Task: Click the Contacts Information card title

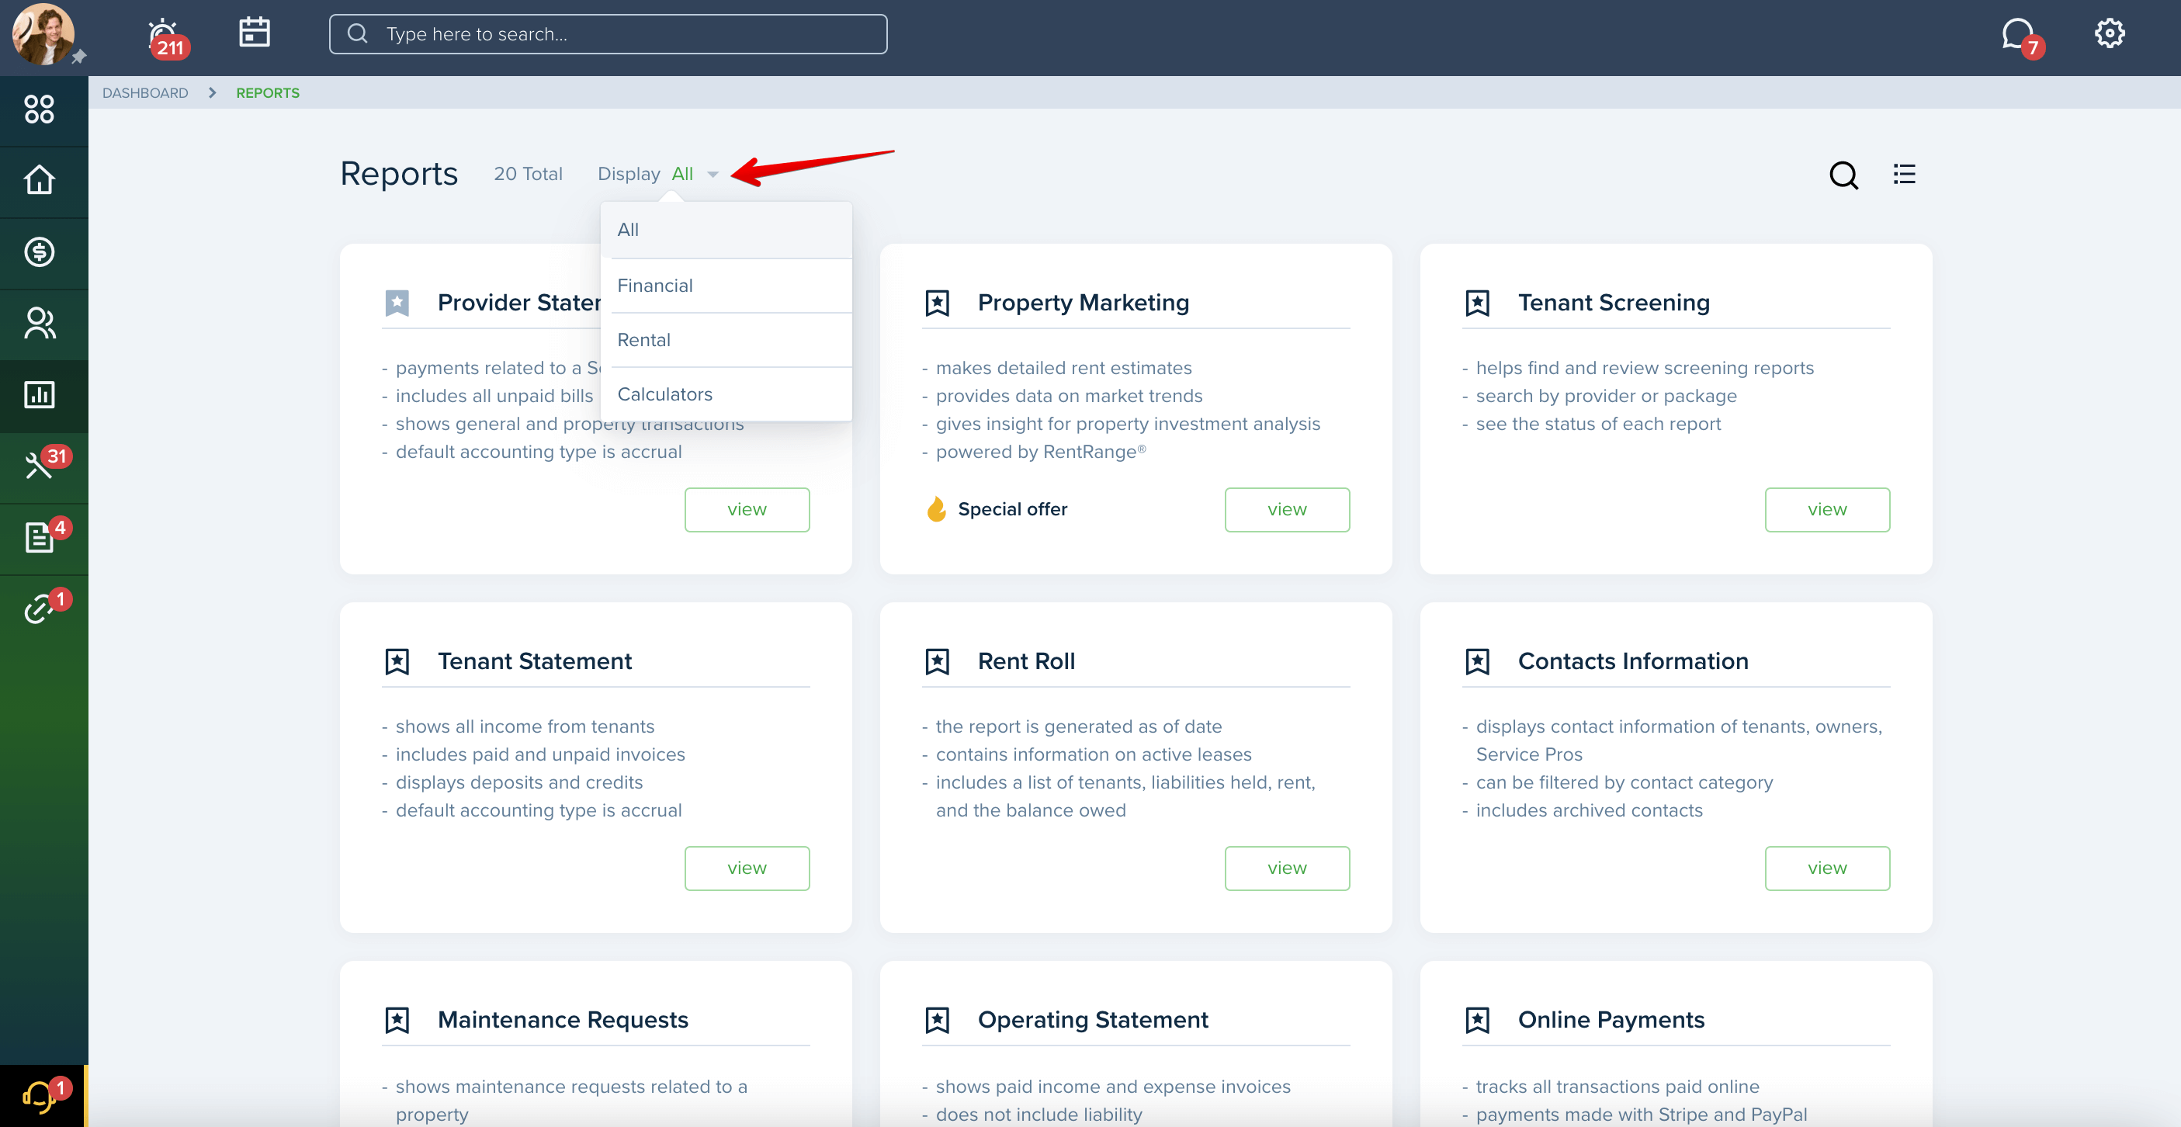Action: click(x=1632, y=661)
